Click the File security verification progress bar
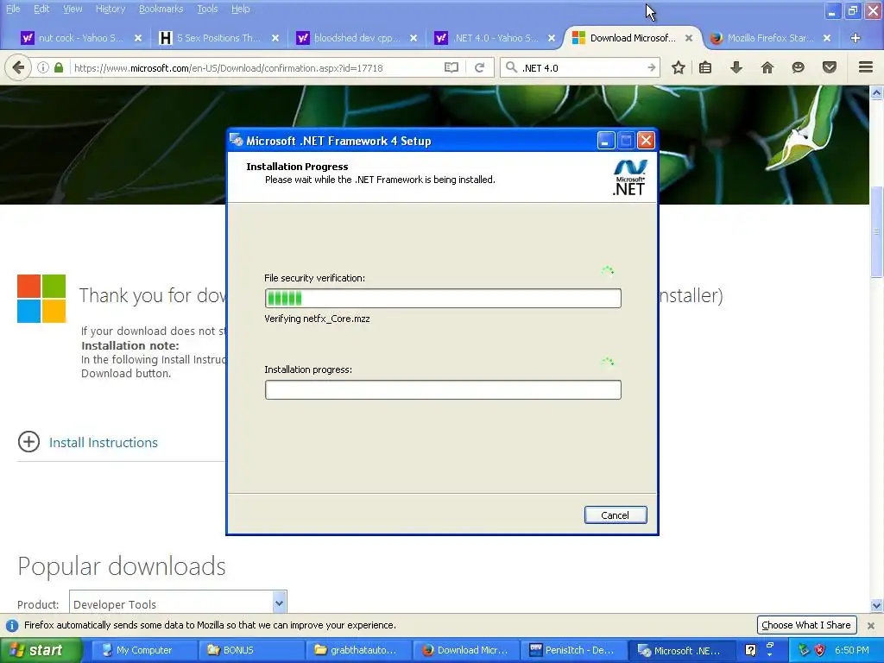 [x=443, y=298]
